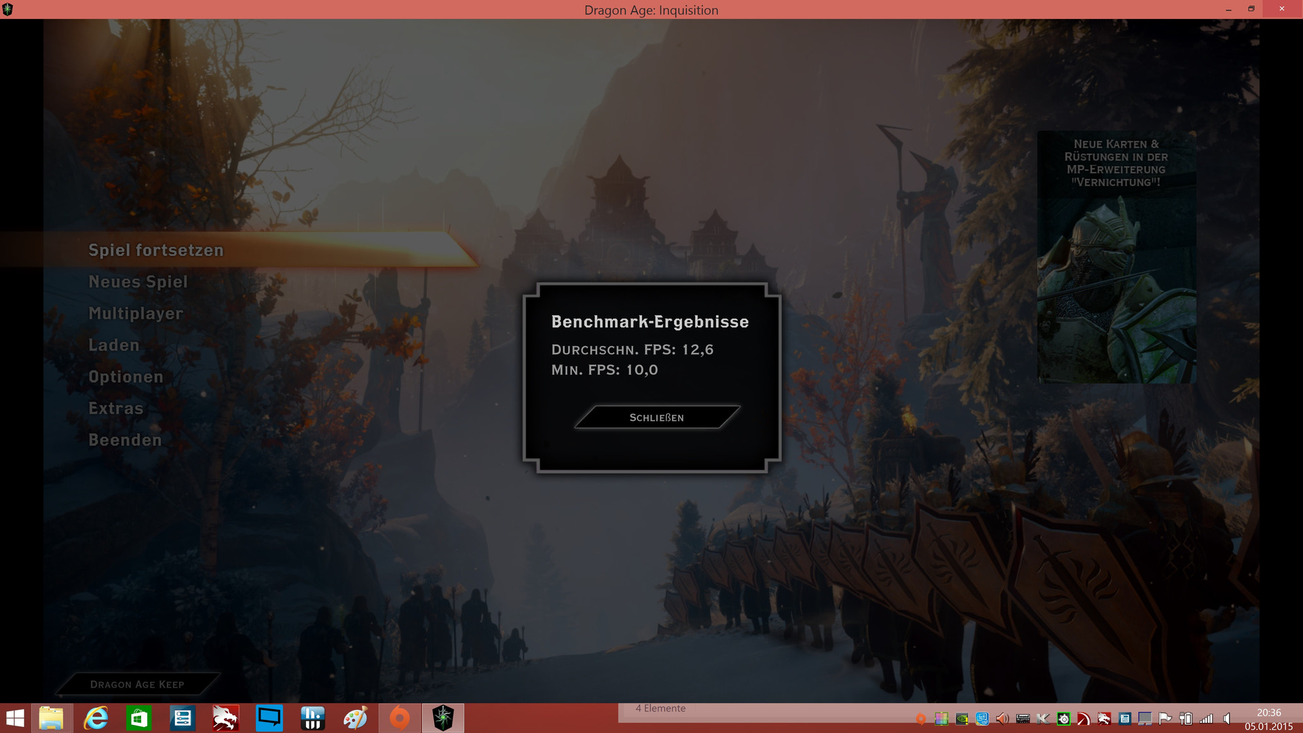Open the Dragon Age Keep button
Image resolution: width=1303 pixels, height=733 pixels.
click(137, 684)
